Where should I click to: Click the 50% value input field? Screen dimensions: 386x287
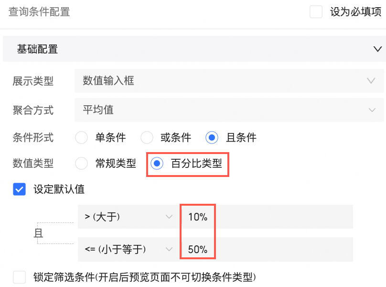[268, 249]
